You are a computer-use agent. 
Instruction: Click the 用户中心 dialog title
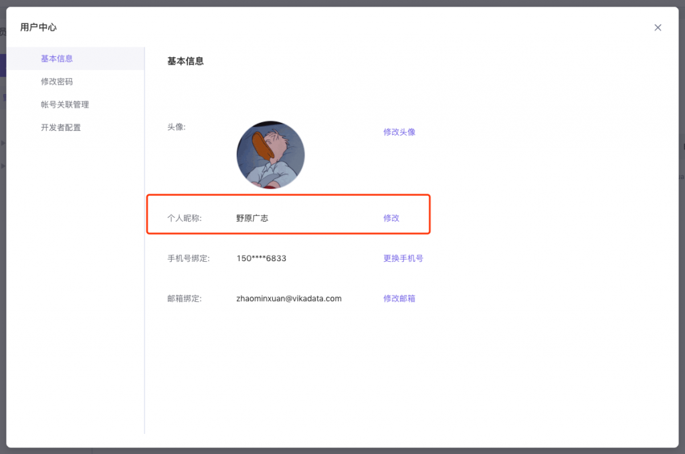click(x=39, y=27)
